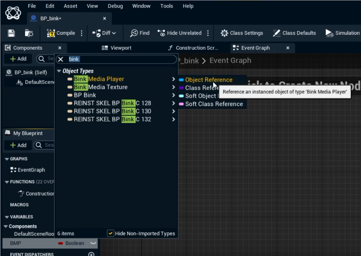361x256 pixels.
Task: Click the Boolean type red pill for BMP
Action: tap(61, 243)
